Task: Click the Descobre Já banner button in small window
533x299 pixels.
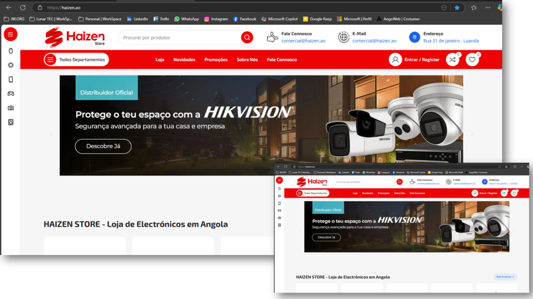Action: [326, 237]
